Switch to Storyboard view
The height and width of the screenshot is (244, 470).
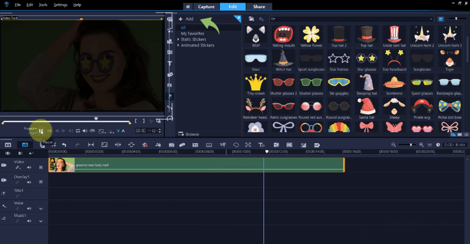click(x=8, y=145)
